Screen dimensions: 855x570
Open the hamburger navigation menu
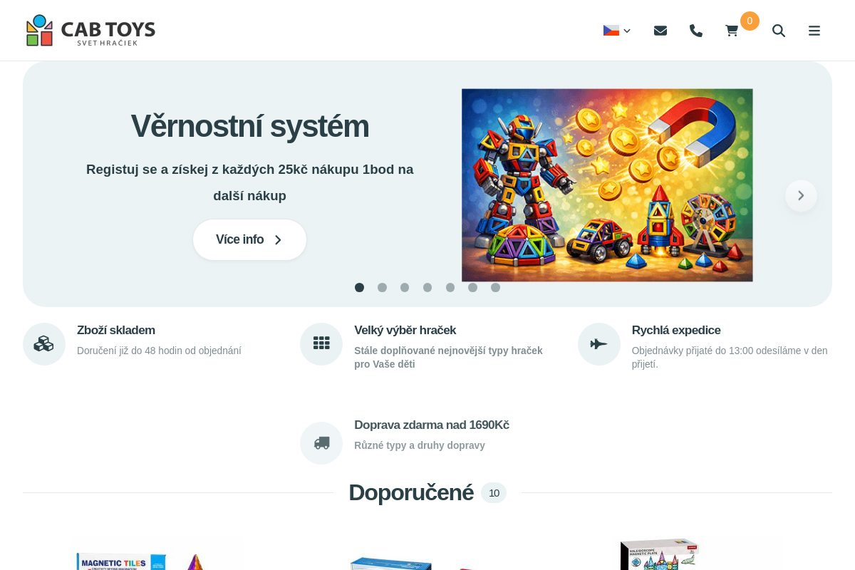814,31
